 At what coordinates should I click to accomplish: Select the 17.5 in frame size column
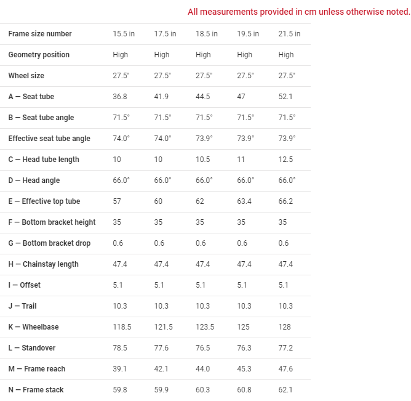click(165, 34)
